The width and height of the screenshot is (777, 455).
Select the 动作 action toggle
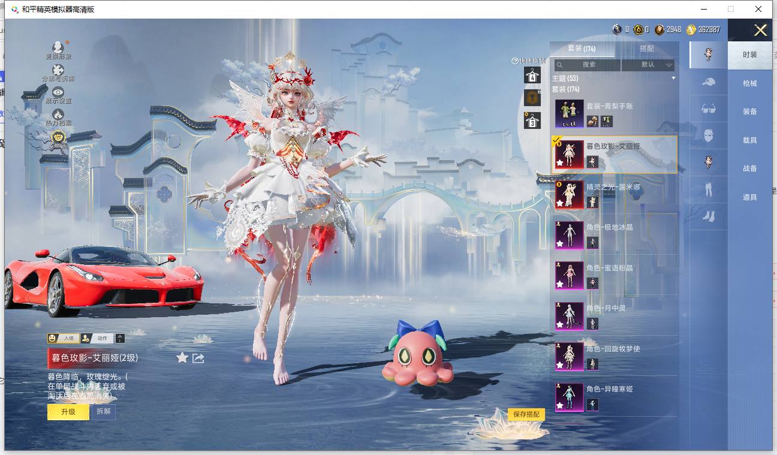coord(97,338)
